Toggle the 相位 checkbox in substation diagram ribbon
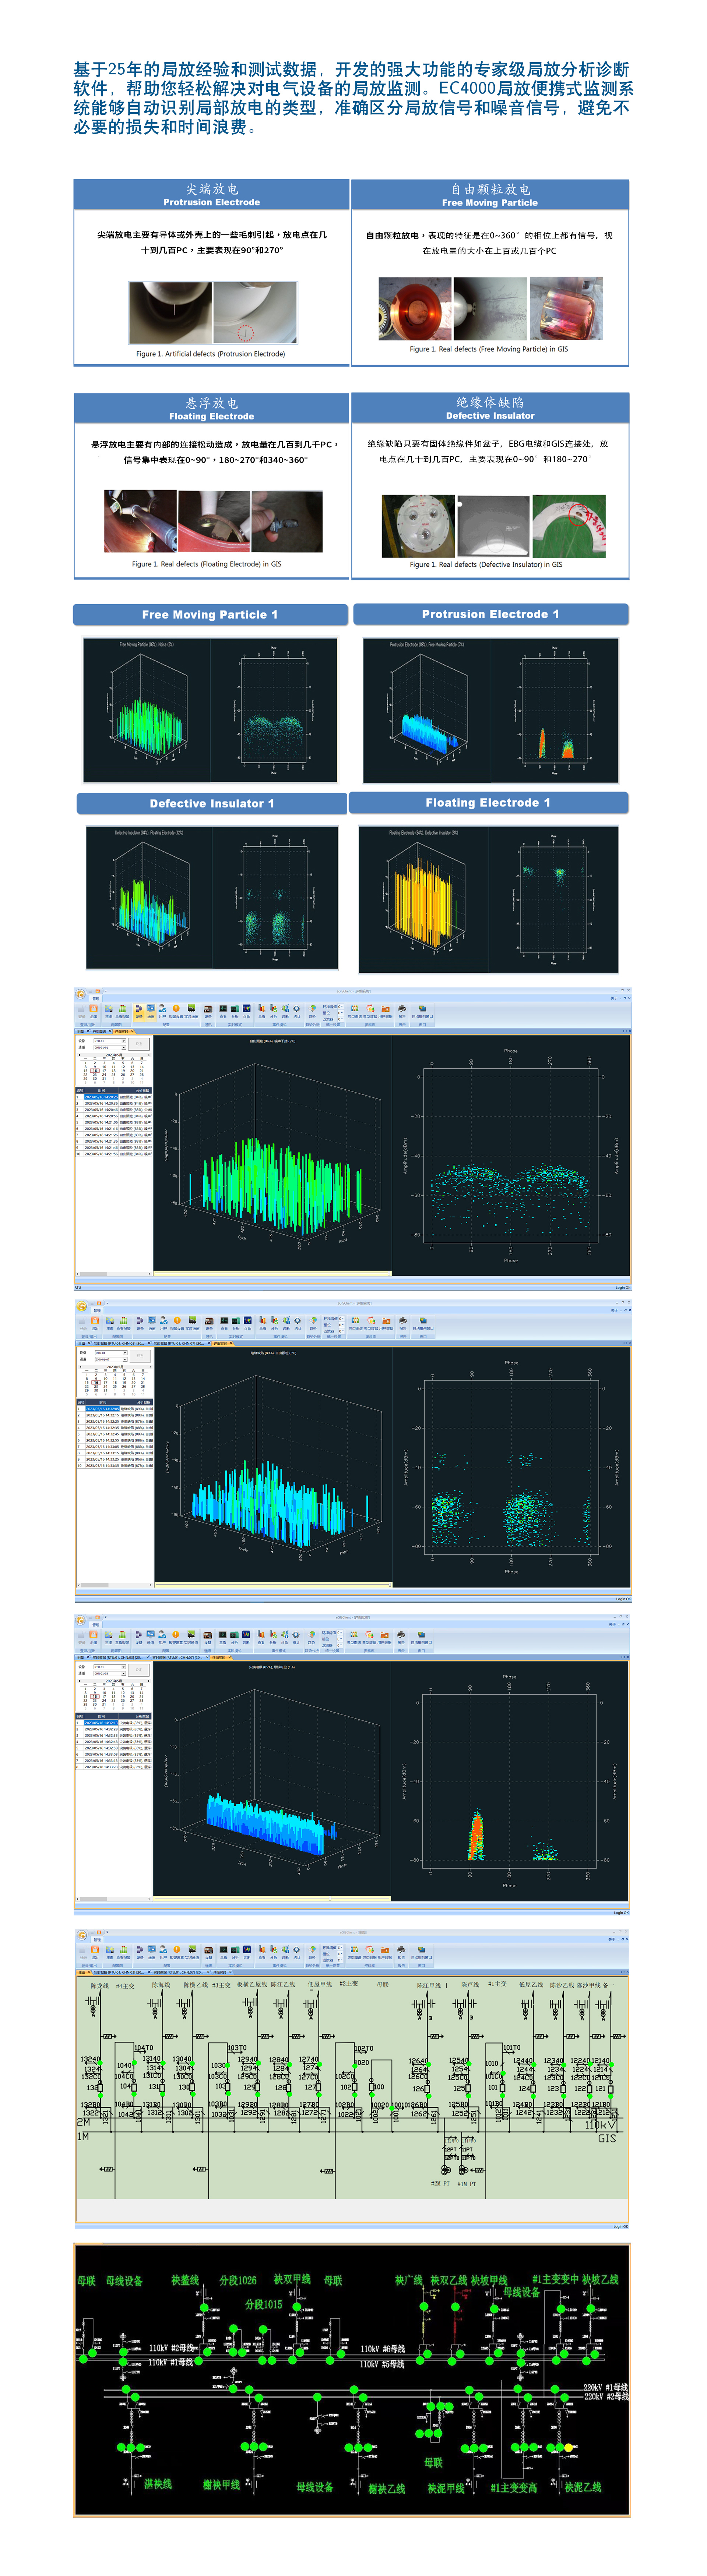This screenshot has height=2576, width=707. coord(339,1954)
